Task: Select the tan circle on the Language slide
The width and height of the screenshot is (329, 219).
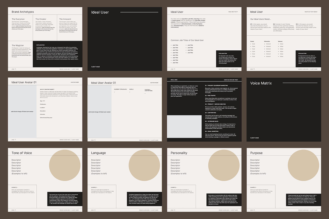Action: point(144,163)
